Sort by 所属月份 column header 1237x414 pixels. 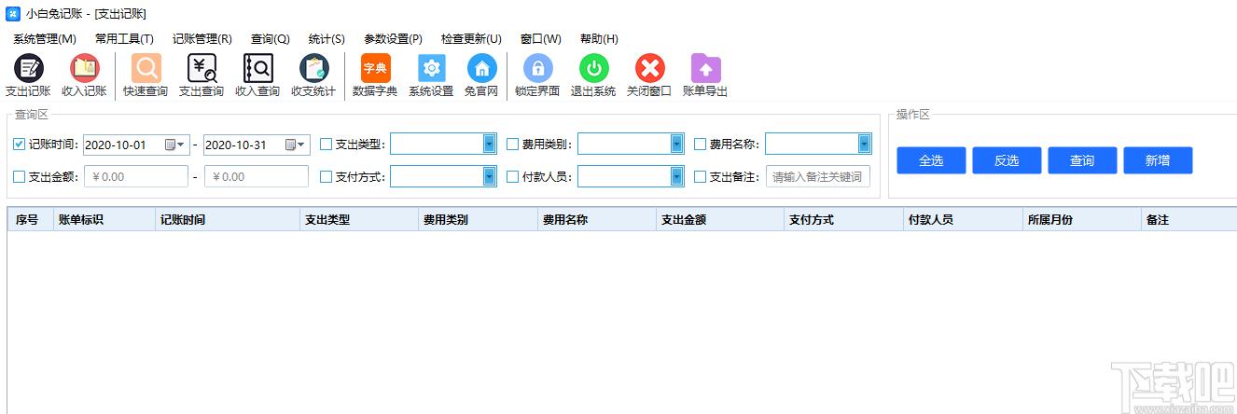click(x=1082, y=220)
